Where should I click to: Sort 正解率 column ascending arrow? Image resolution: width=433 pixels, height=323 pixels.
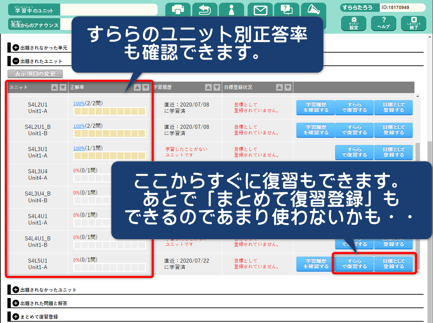pos(137,87)
